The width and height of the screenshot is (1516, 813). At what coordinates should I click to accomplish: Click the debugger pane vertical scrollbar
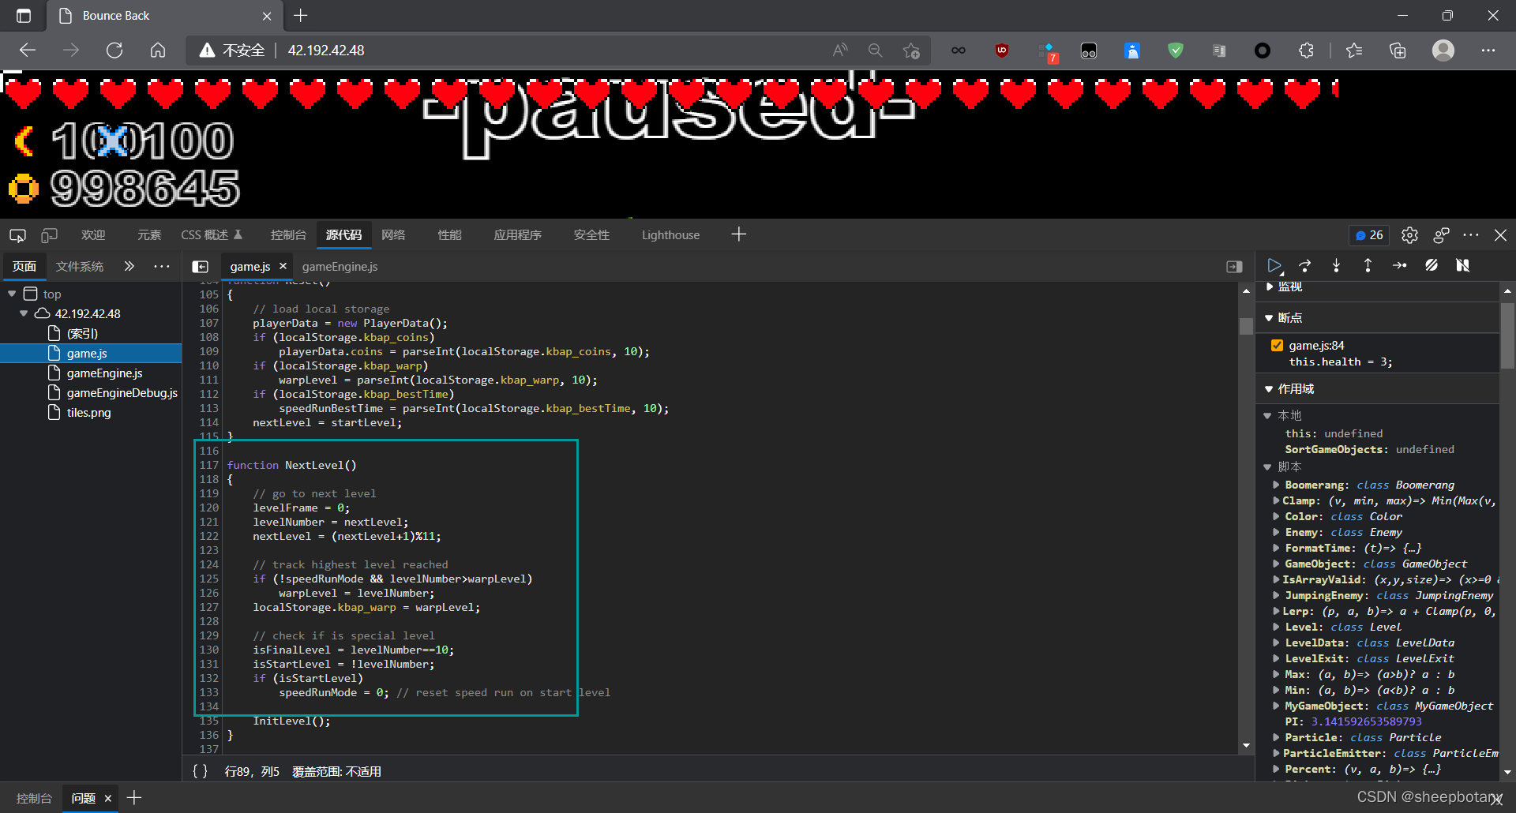(x=1507, y=335)
